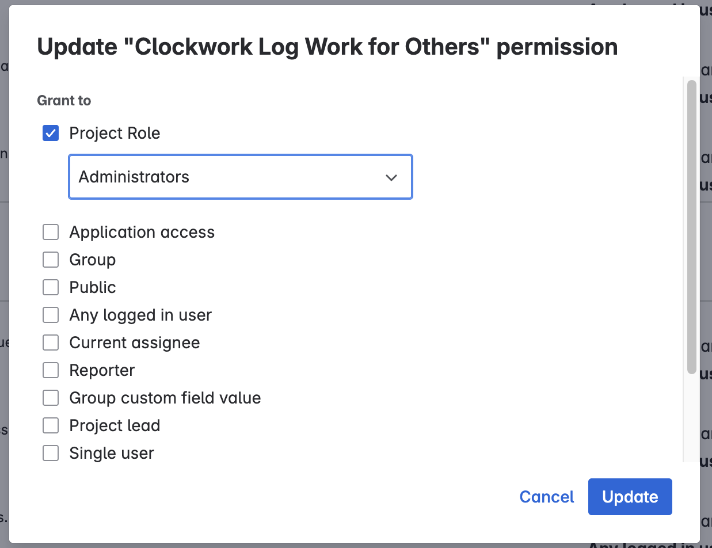Tick the Reporter checkbox
Screen dimensions: 712x548
pyautogui.click(x=51, y=370)
